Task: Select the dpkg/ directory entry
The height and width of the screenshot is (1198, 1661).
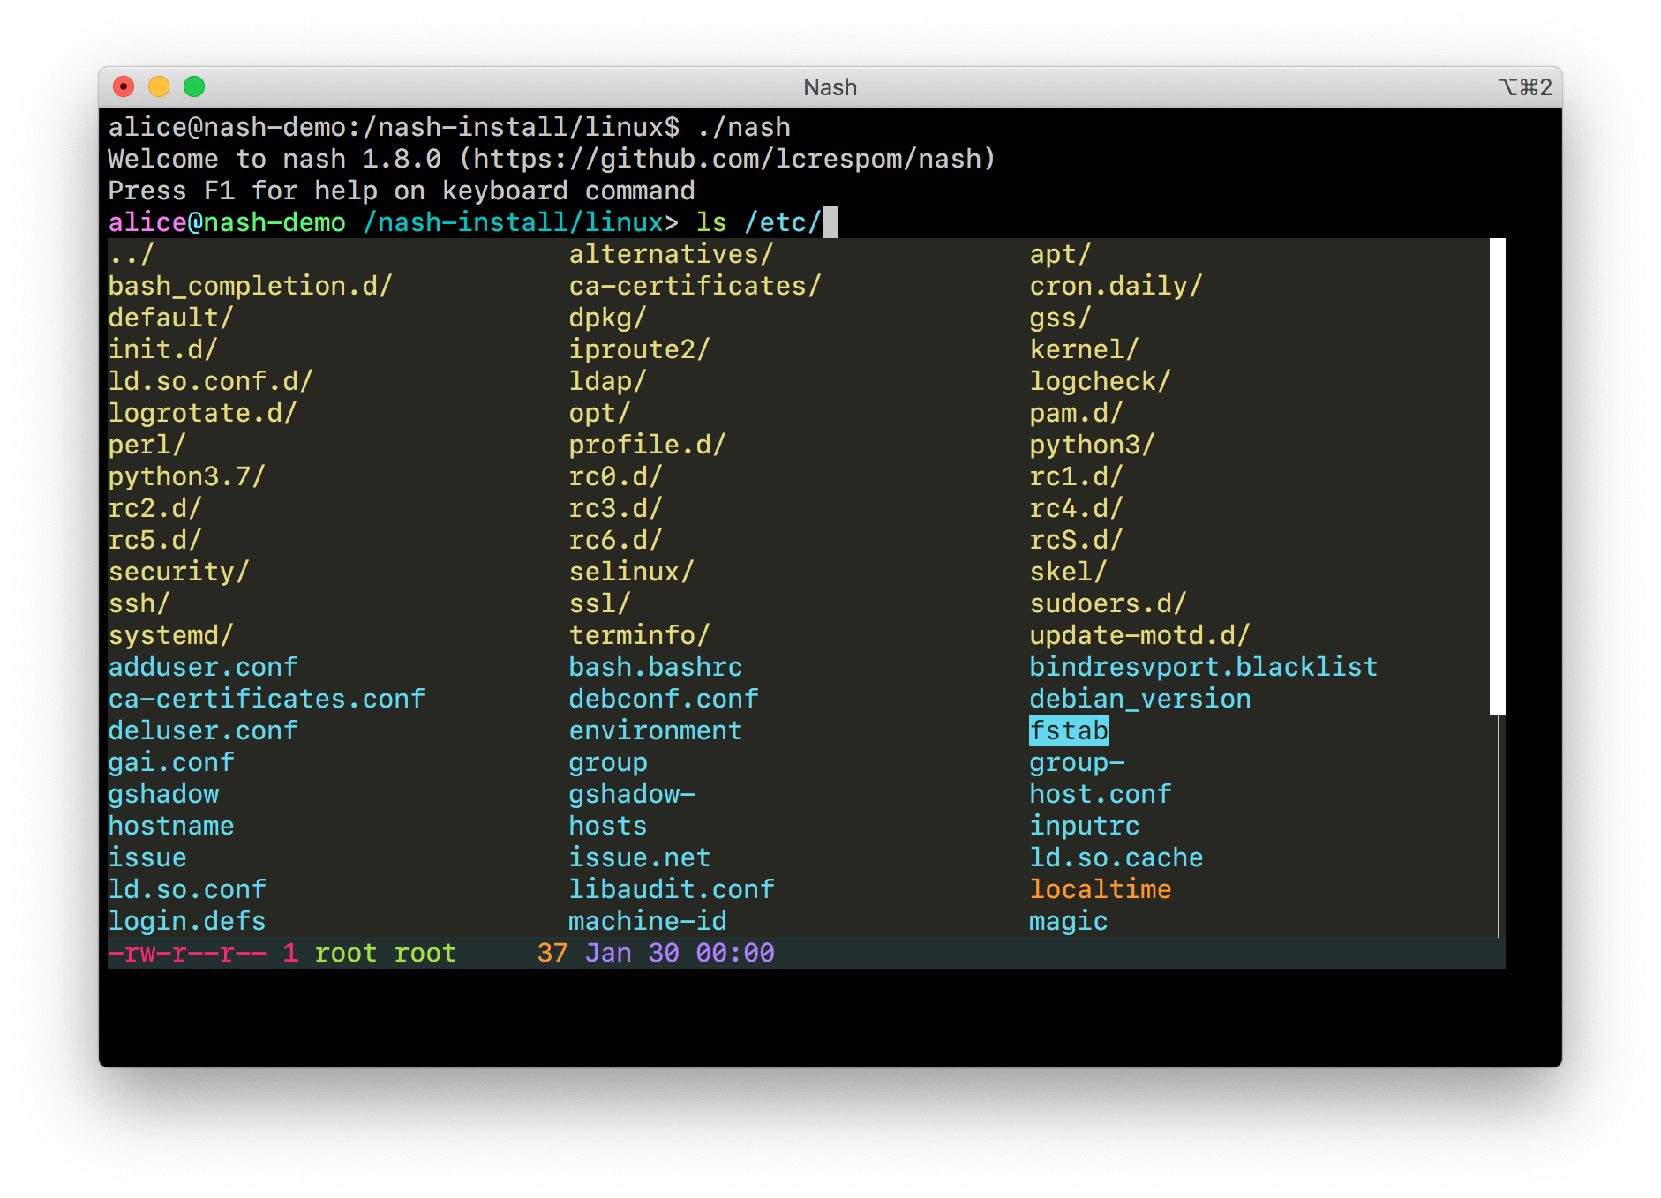Action: click(x=607, y=318)
